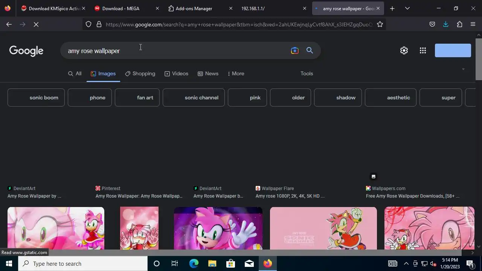Stop loading the page
482x271 pixels.
click(36, 24)
